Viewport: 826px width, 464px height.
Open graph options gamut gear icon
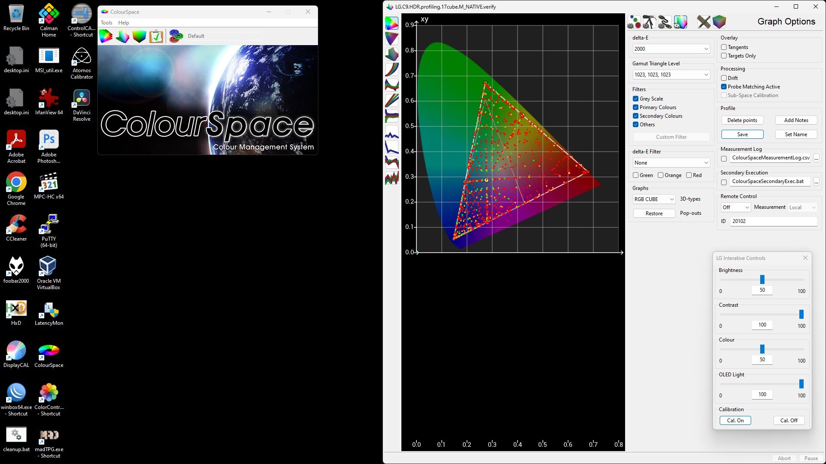coord(681,22)
